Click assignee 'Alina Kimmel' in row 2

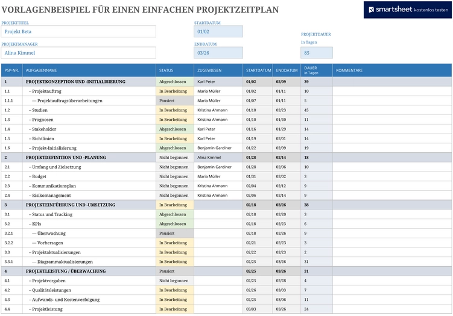(209, 158)
